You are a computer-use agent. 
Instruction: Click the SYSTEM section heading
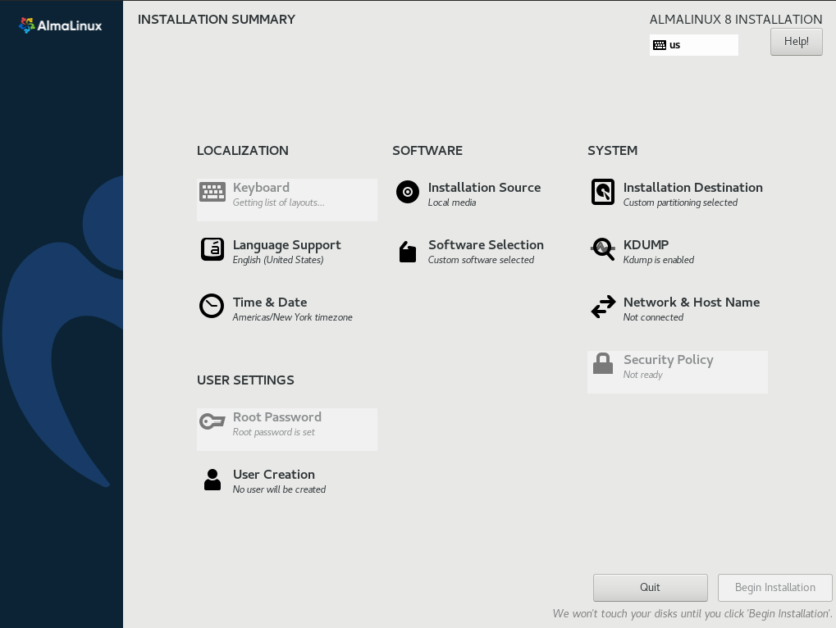click(x=613, y=151)
